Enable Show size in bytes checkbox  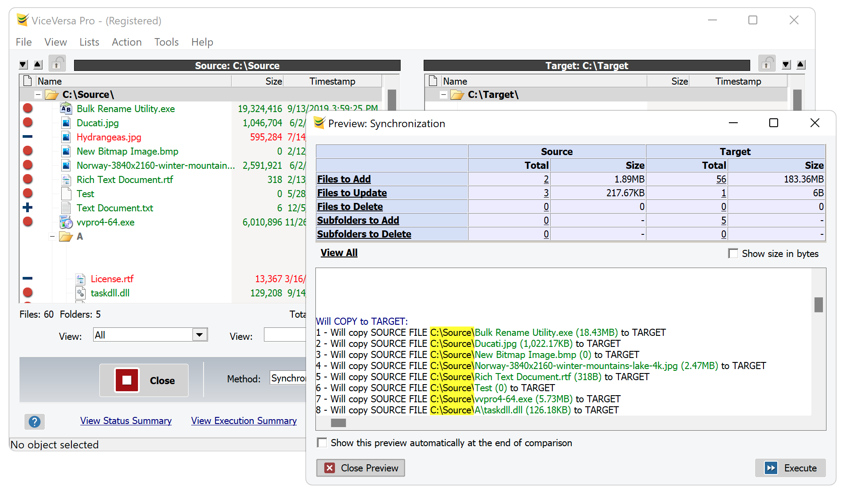(x=733, y=253)
